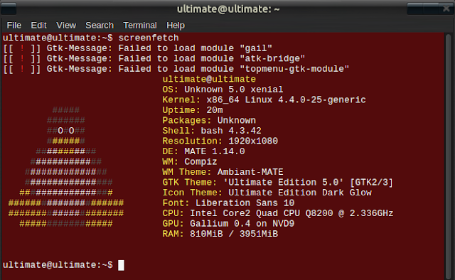This screenshot has height=280, width=455.
Task: Click the "atk-bridge" module name text
Action: tap(272, 58)
